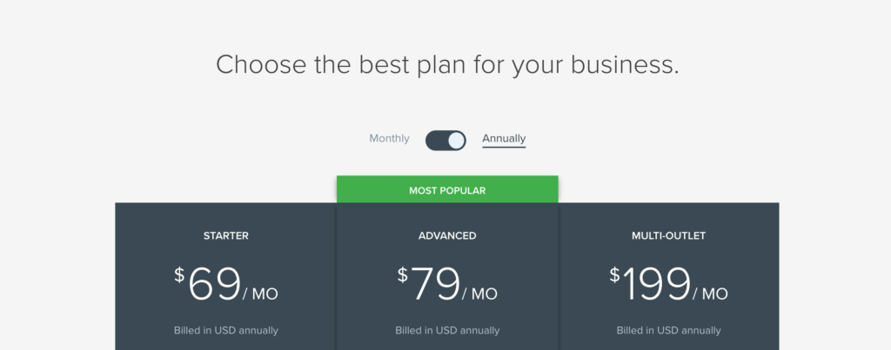Click the STARTER plan title
The width and height of the screenshot is (891, 350).
point(226,235)
